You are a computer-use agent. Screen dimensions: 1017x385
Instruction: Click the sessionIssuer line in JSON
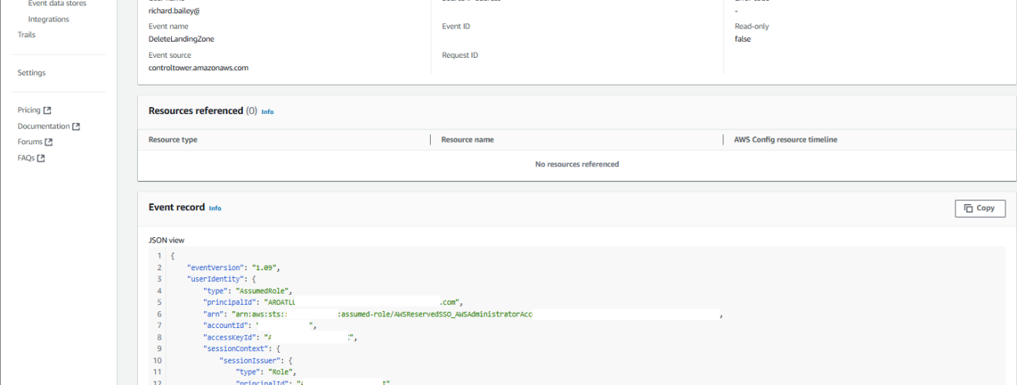click(x=255, y=360)
